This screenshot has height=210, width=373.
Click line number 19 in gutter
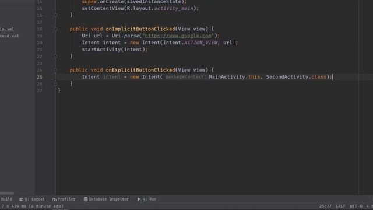click(x=40, y=36)
